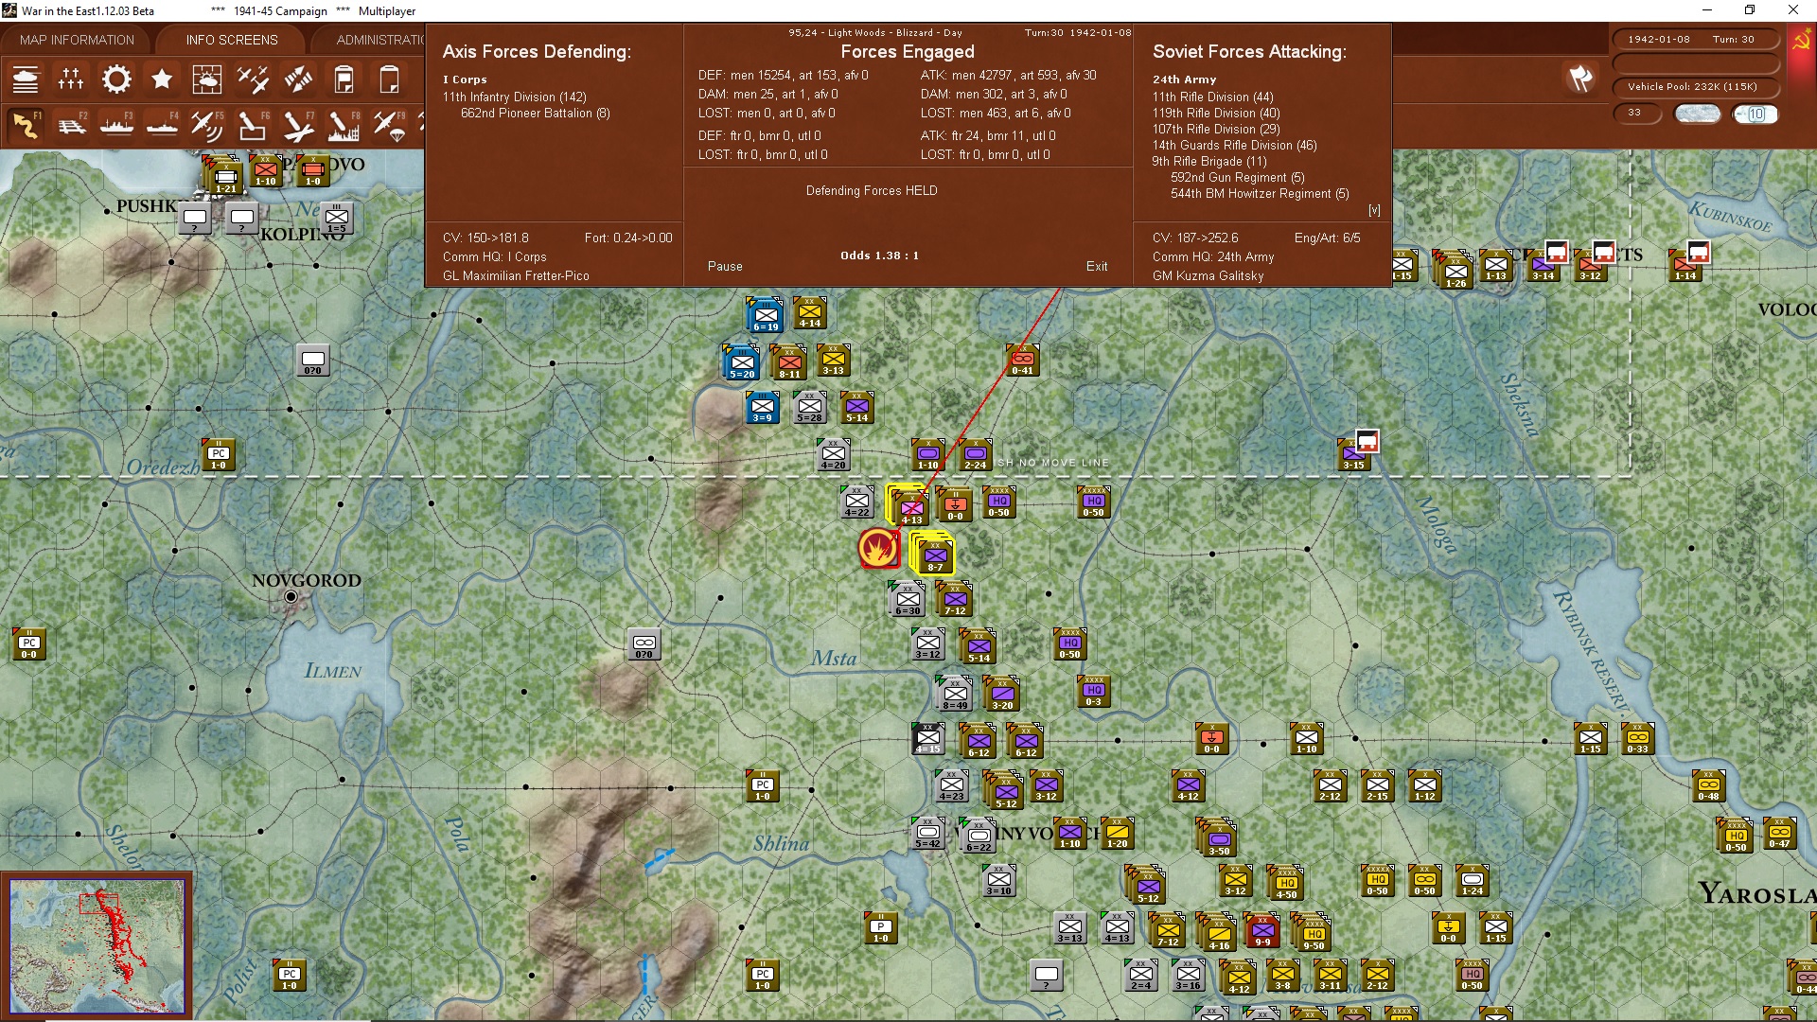The width and height of the screenshot is (1817, 1022).
Task: Click the 0-41 airbase unit counter
Action: [1022, 360]
